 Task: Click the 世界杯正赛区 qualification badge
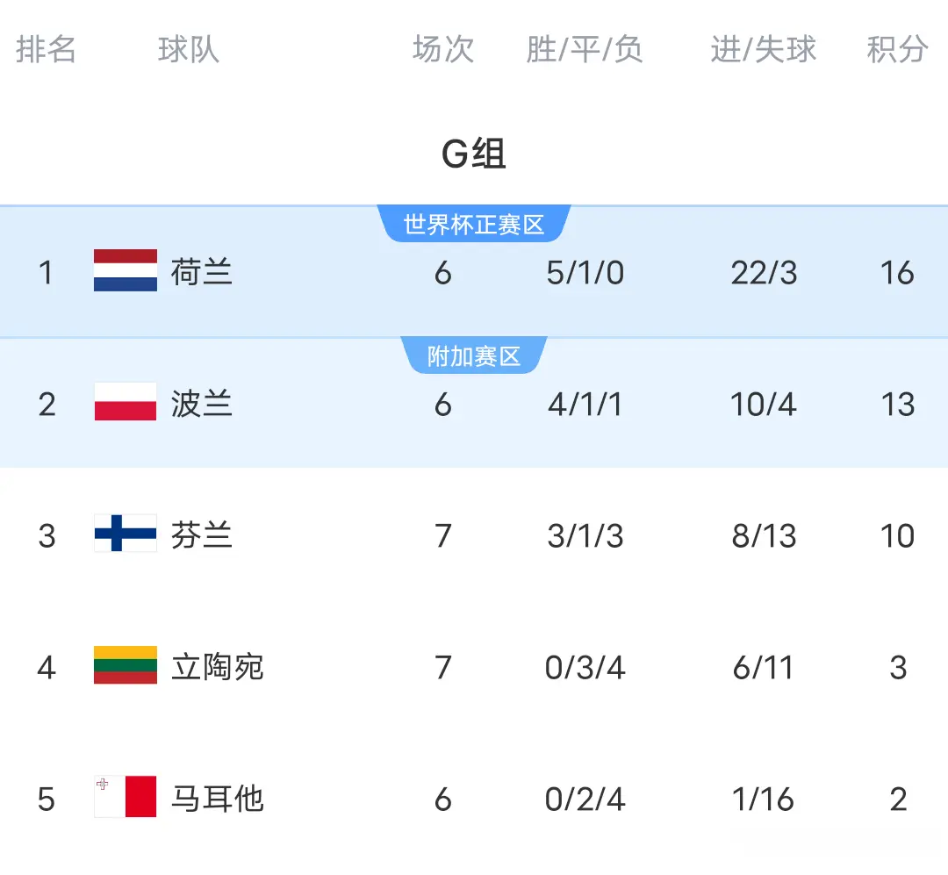(475, 224)
